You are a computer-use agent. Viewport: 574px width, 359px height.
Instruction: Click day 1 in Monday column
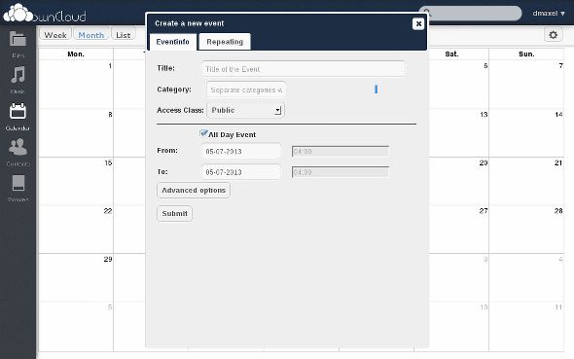click(x=76, y=85)
